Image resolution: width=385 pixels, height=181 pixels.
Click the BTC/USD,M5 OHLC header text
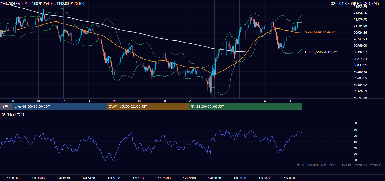coord(43,4)
